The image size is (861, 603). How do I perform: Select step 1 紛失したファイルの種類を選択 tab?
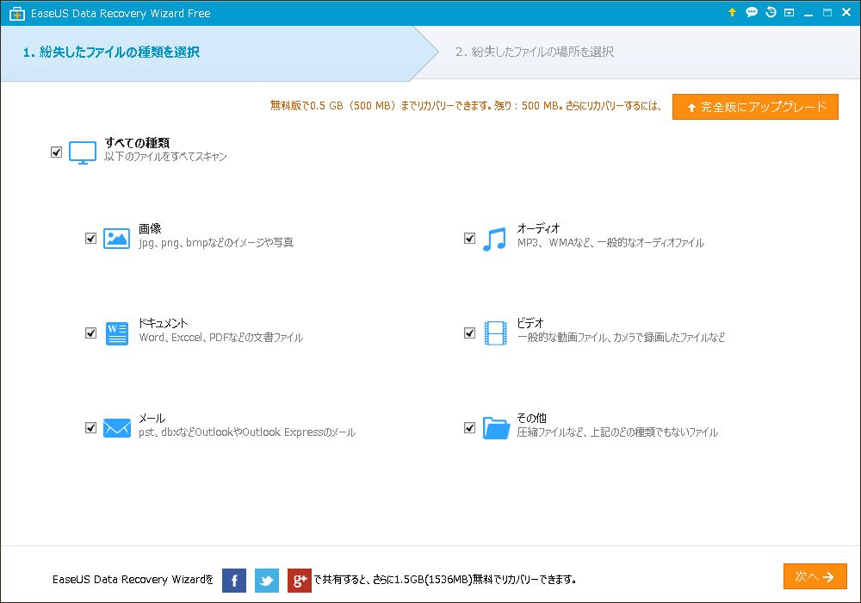coord(207,53)
